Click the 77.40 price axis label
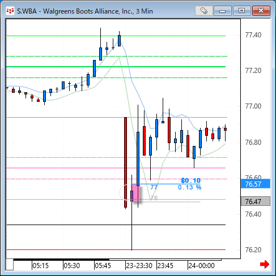 point(253,35)
